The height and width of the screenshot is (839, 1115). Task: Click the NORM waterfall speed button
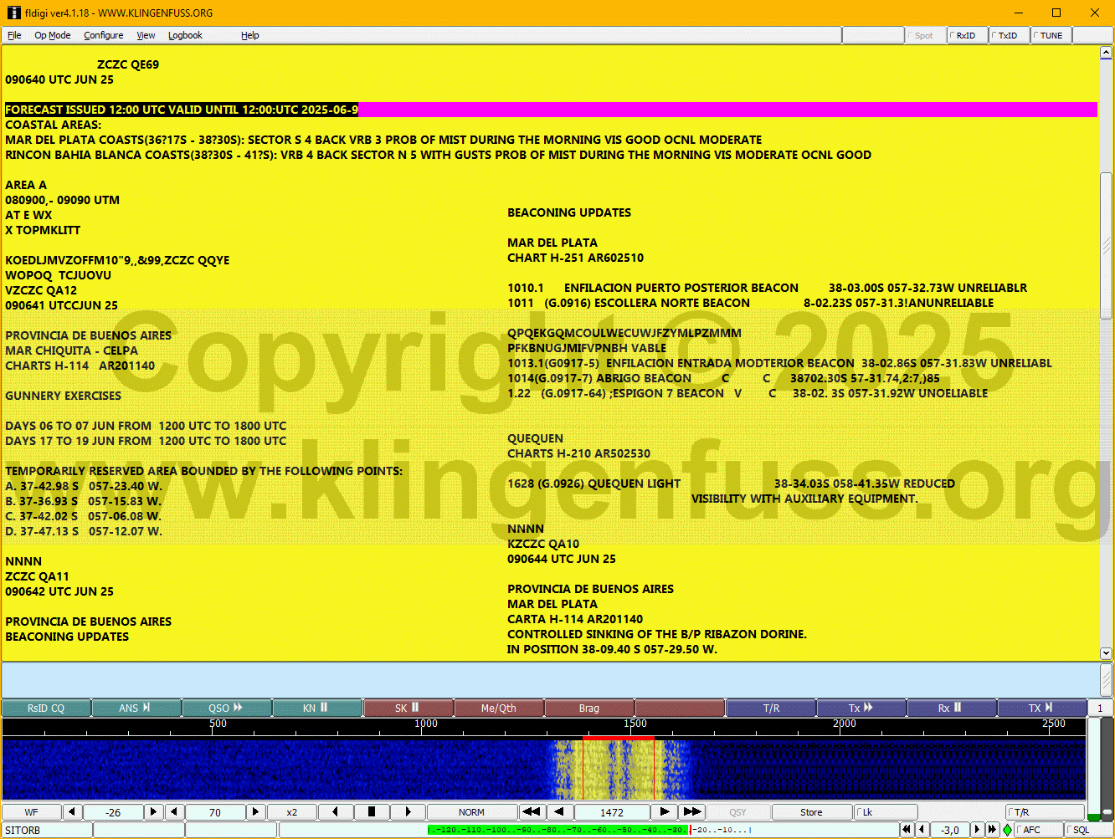coord(471,811)
